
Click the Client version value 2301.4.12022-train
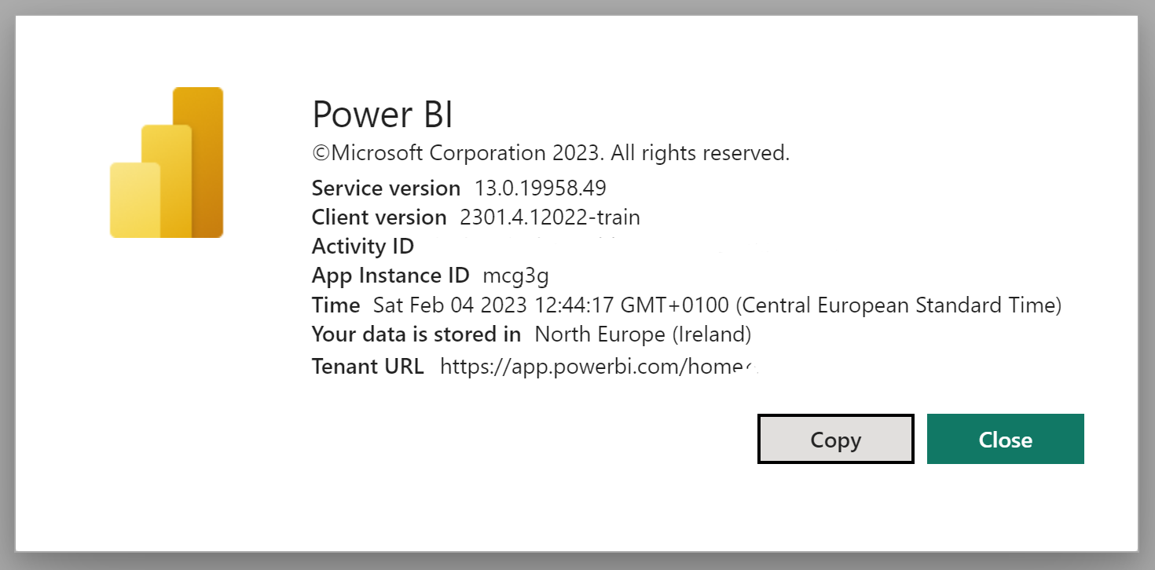tap(550, 217)
